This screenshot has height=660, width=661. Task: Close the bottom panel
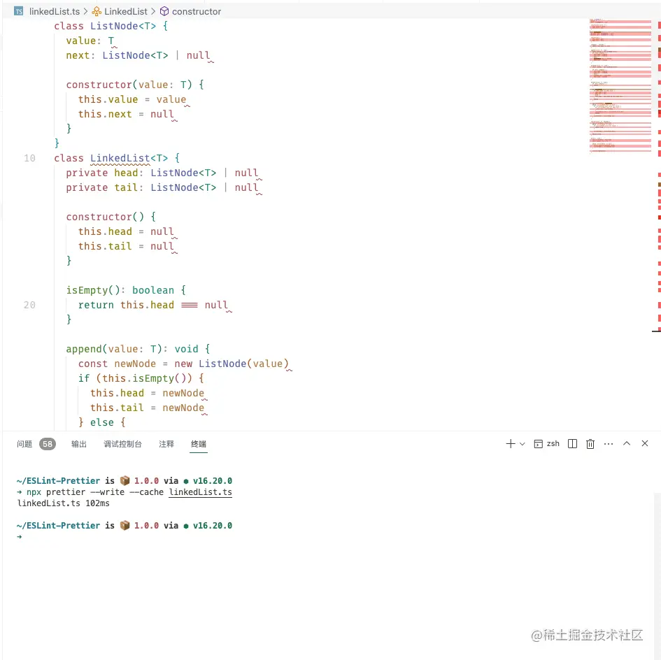tap(644, 443)
